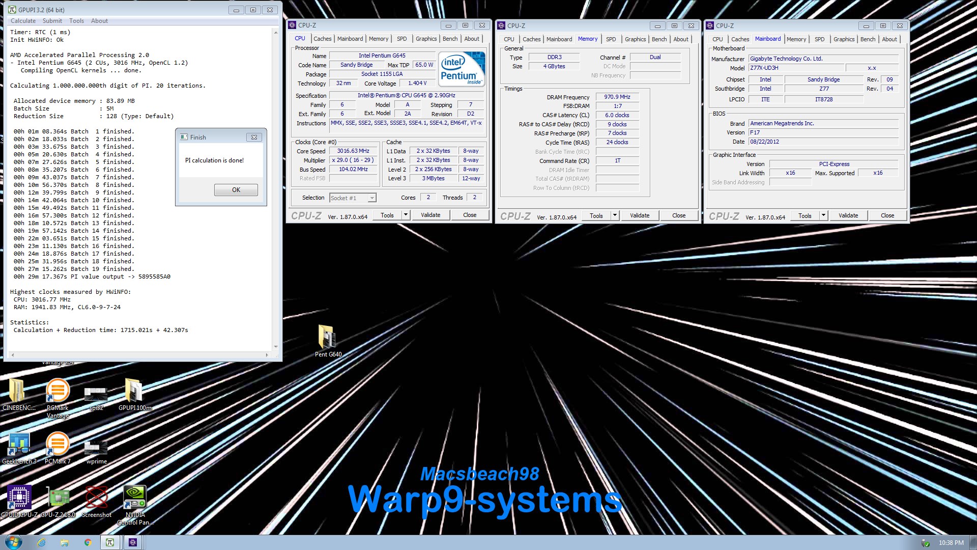
Task: Expand Tools dropdown arrow in Mainboard CPU-Z window
Action: pos(823,215)
